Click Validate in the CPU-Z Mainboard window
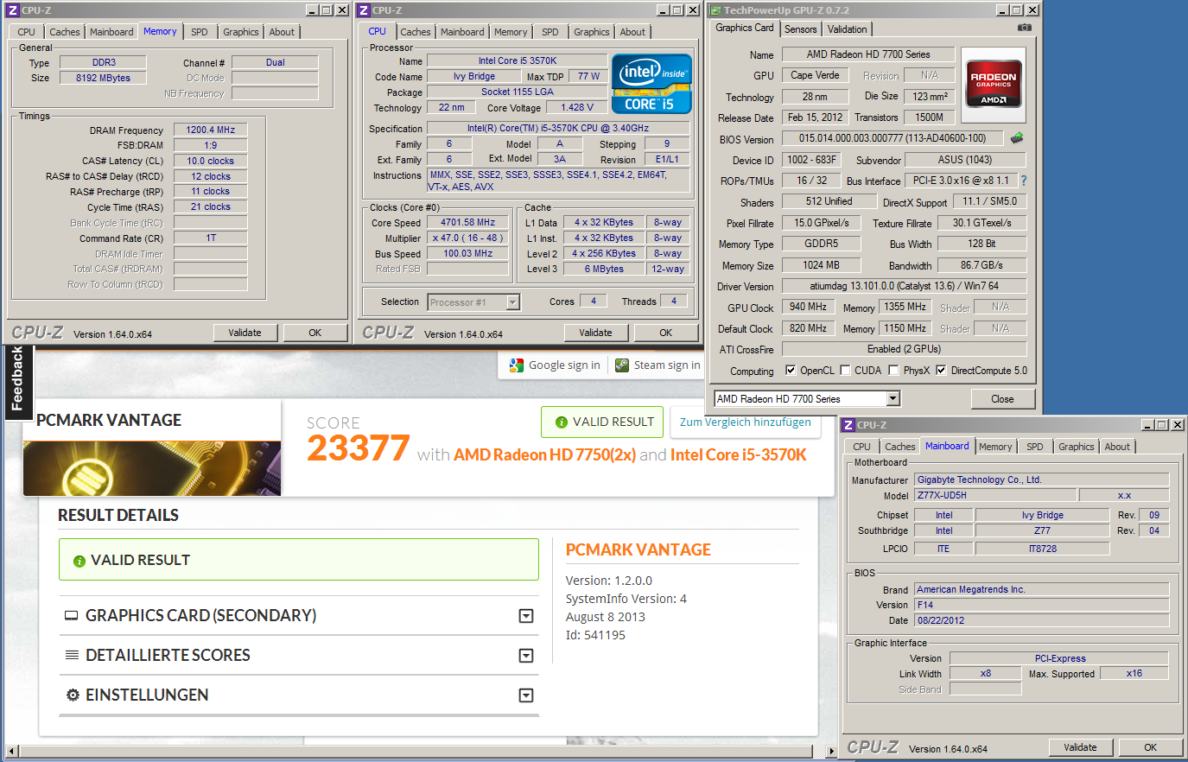The height and width of the screenshot is (762, 1188). (x=1081, y=747)
